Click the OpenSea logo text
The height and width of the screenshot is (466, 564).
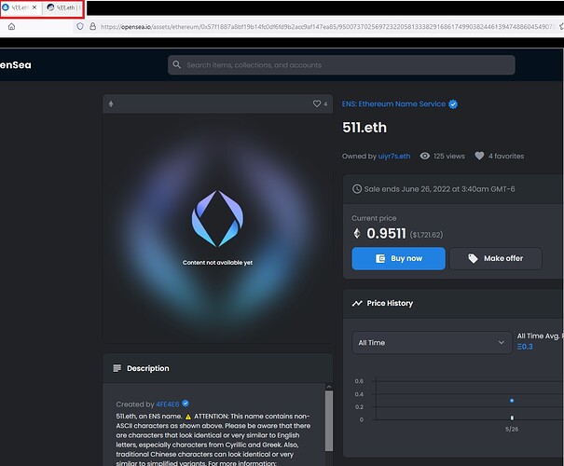point(16,65)
